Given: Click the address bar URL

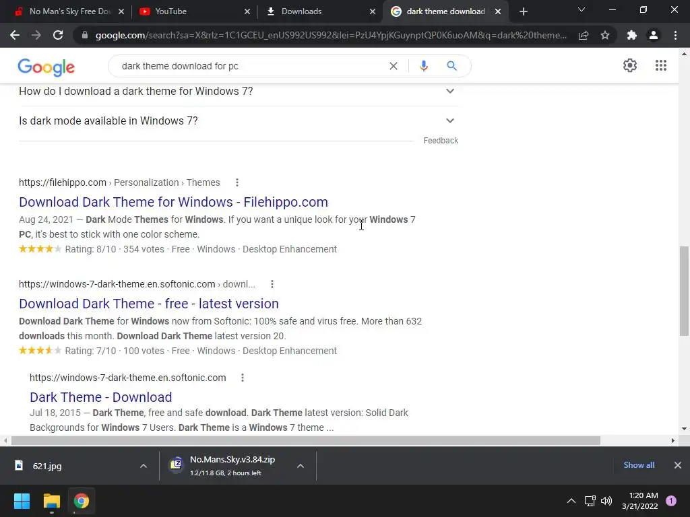Looking at the screenshot, I should [x=331, y=35].
